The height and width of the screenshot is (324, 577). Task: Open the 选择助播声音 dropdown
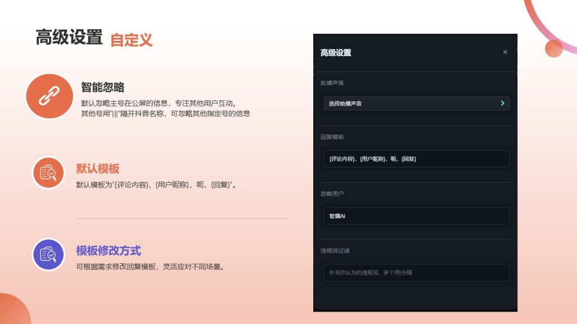[416, 103]
